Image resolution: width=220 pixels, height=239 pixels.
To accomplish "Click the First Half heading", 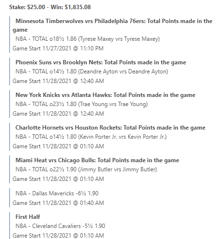I will click(28, 217).
